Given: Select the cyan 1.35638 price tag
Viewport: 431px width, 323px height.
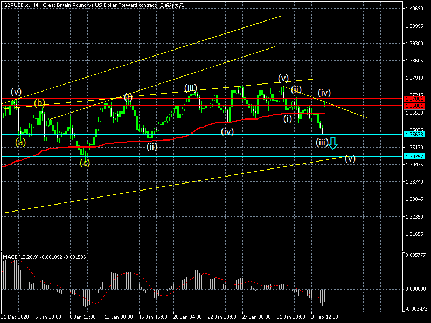Looking at the screenshot, I should [415, 134].
